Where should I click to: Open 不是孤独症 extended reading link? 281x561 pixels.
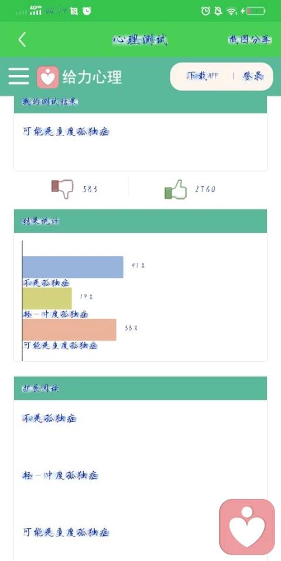point(49,418)
